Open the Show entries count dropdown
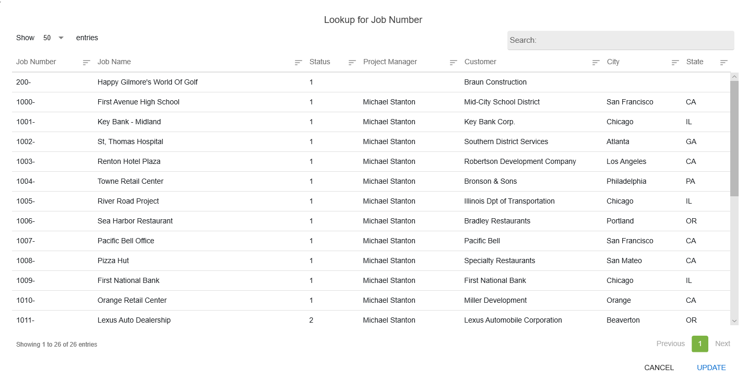This screenshot has height=379, width=748. click(53, 38)
